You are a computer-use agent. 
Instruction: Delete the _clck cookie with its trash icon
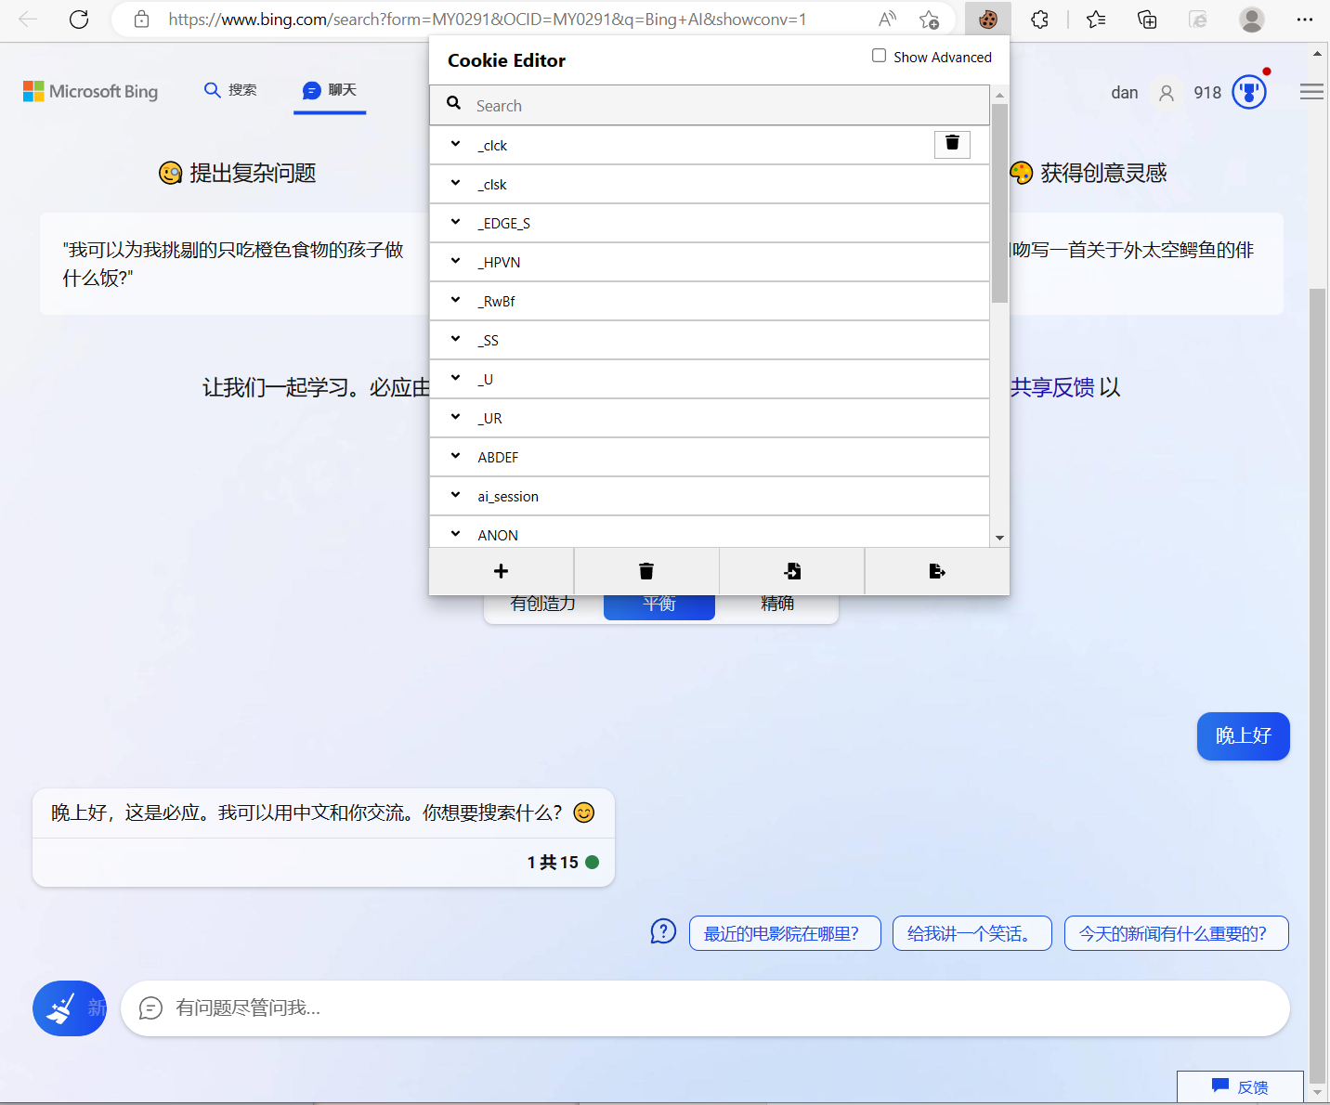[x=952, y=144]
